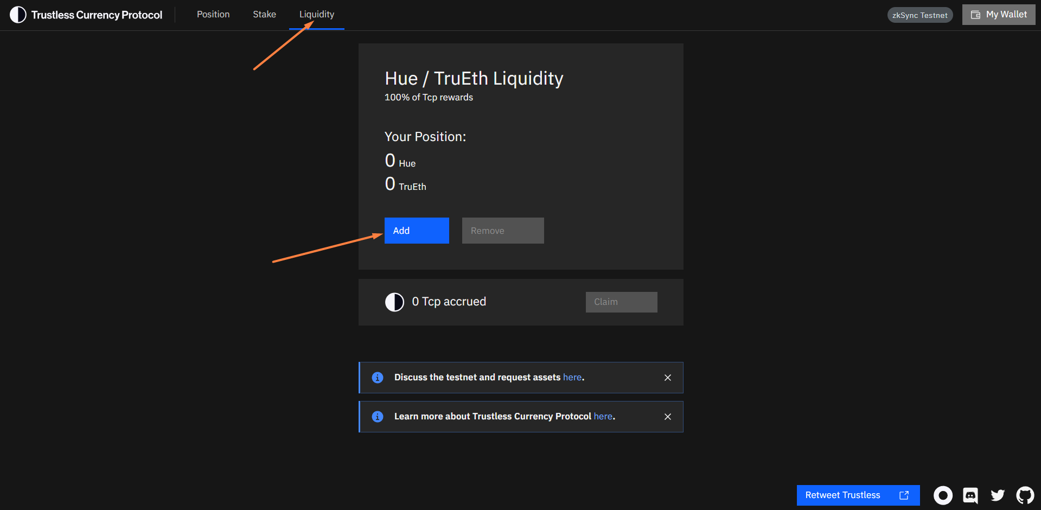This screenshot has height=510, width=1041.
Task: Click the Retweet Trustless button
Action: (x=857, y=495)
